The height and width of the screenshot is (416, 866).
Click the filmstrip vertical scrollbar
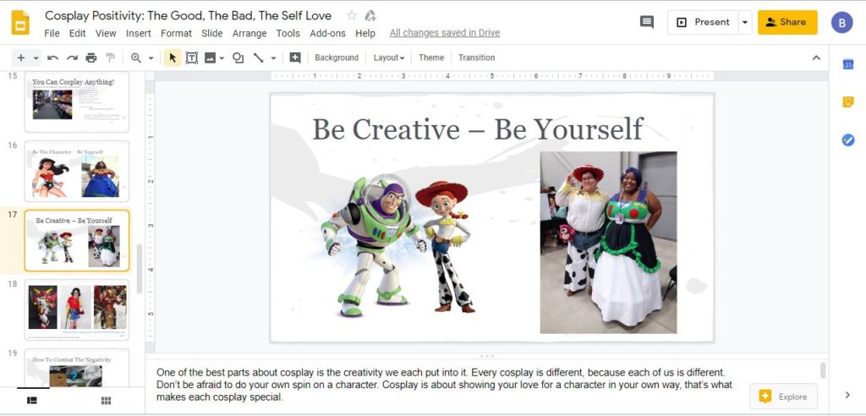point(140,269)
